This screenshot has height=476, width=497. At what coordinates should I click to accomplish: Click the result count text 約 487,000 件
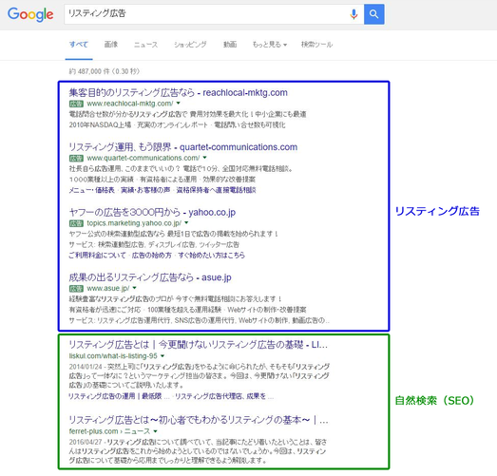[104, 71]
